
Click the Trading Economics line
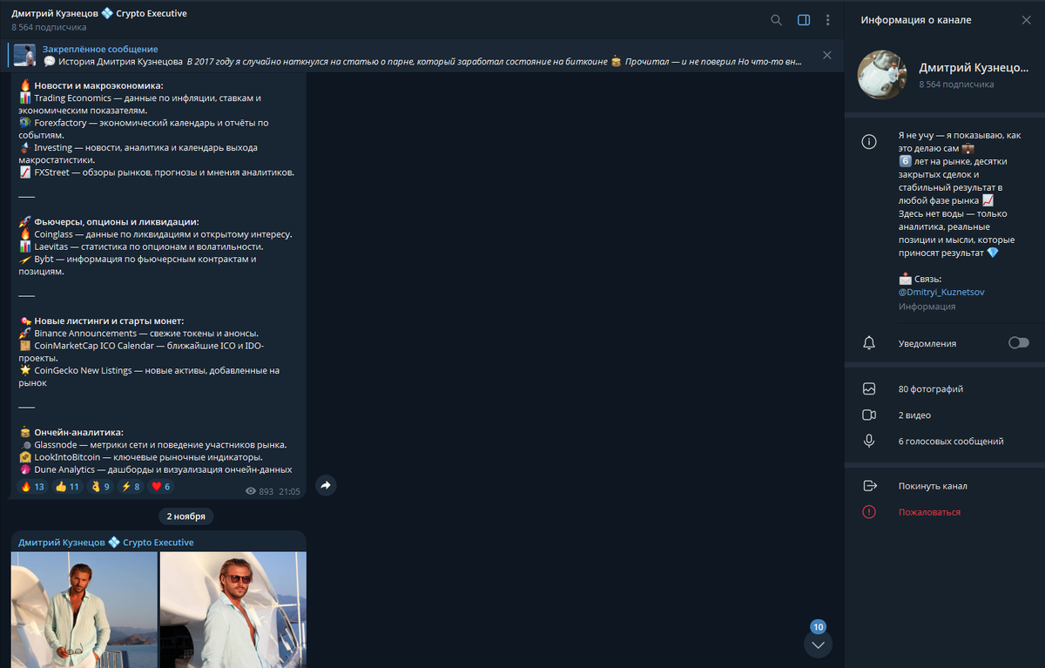(140, 105)
